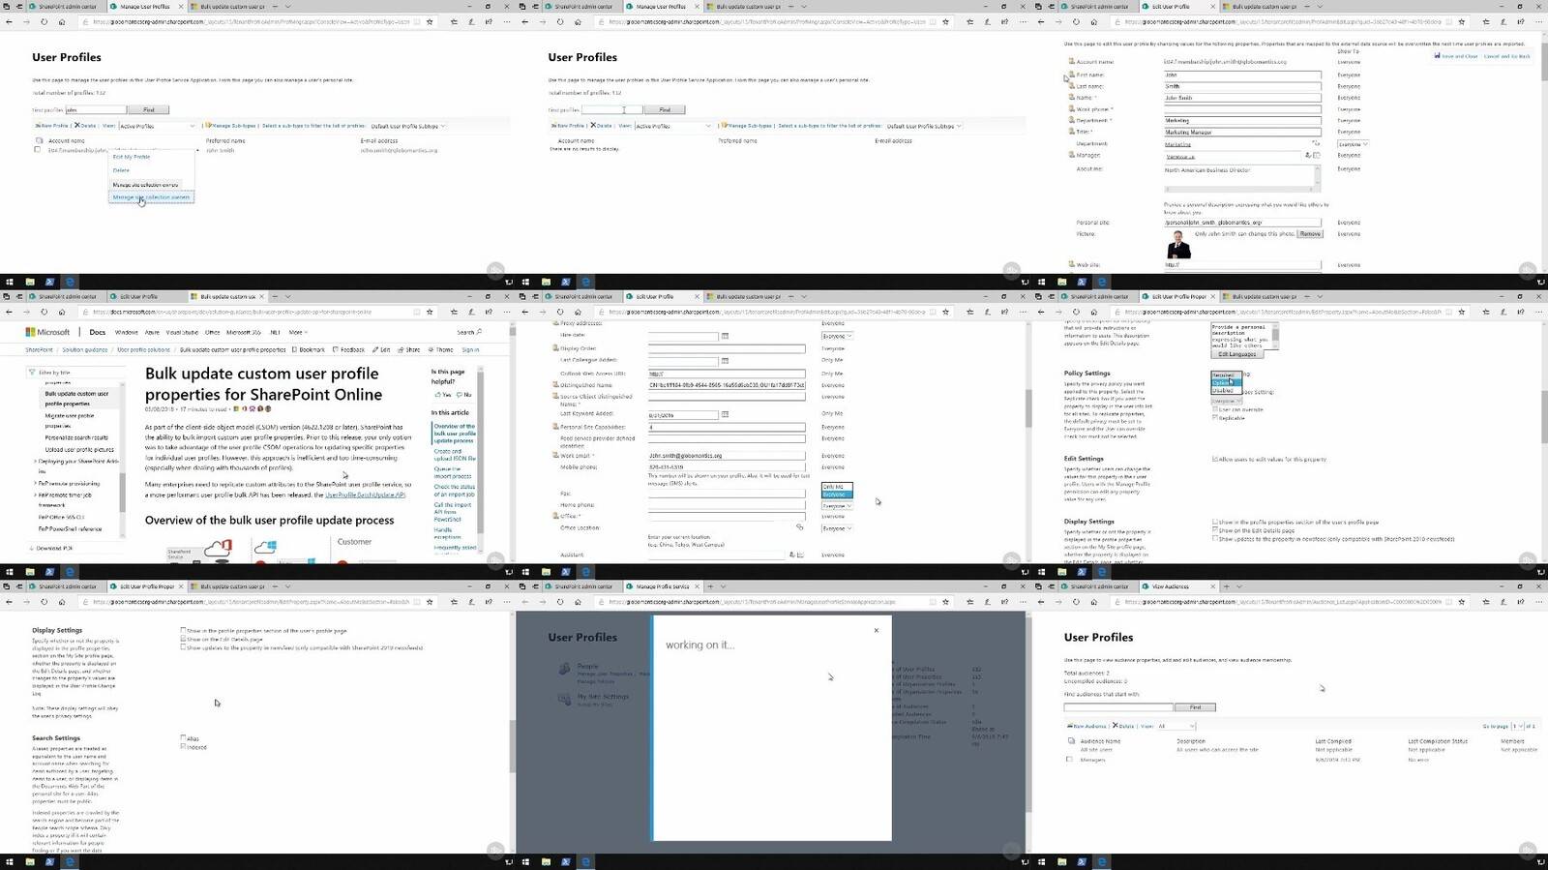Open calendar picker beside Last Colleague Added field
Viewport: 1548px width, 870px height.
click(725, 361)
